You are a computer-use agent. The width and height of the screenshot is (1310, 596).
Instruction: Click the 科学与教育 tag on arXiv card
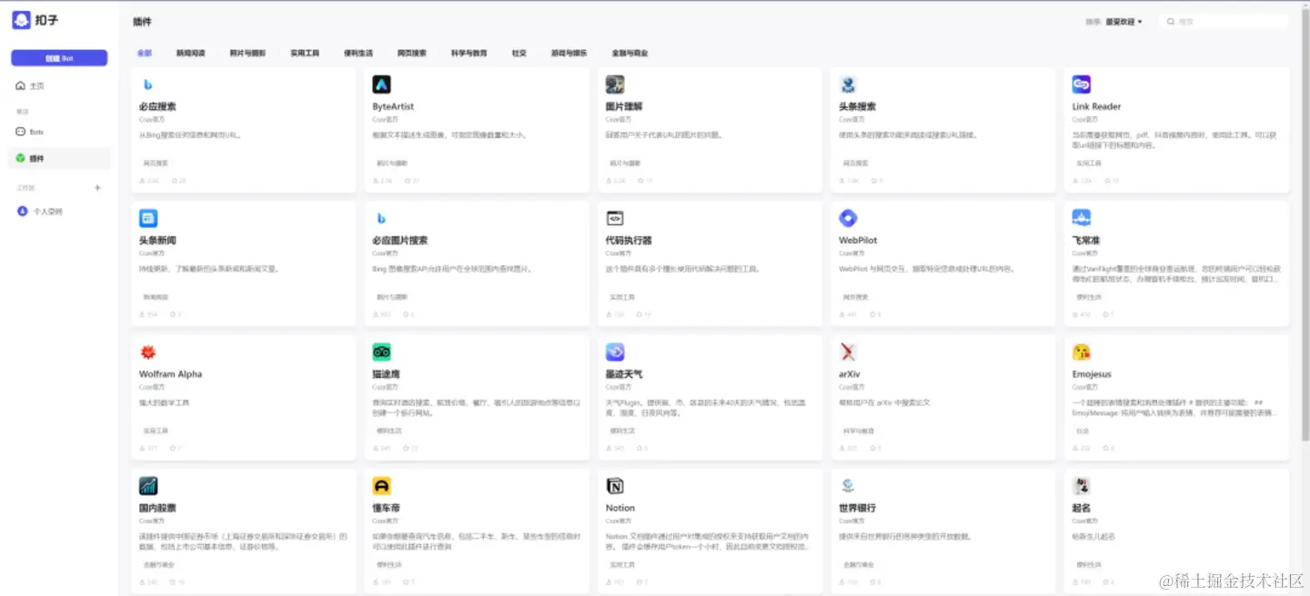point(858,431)
